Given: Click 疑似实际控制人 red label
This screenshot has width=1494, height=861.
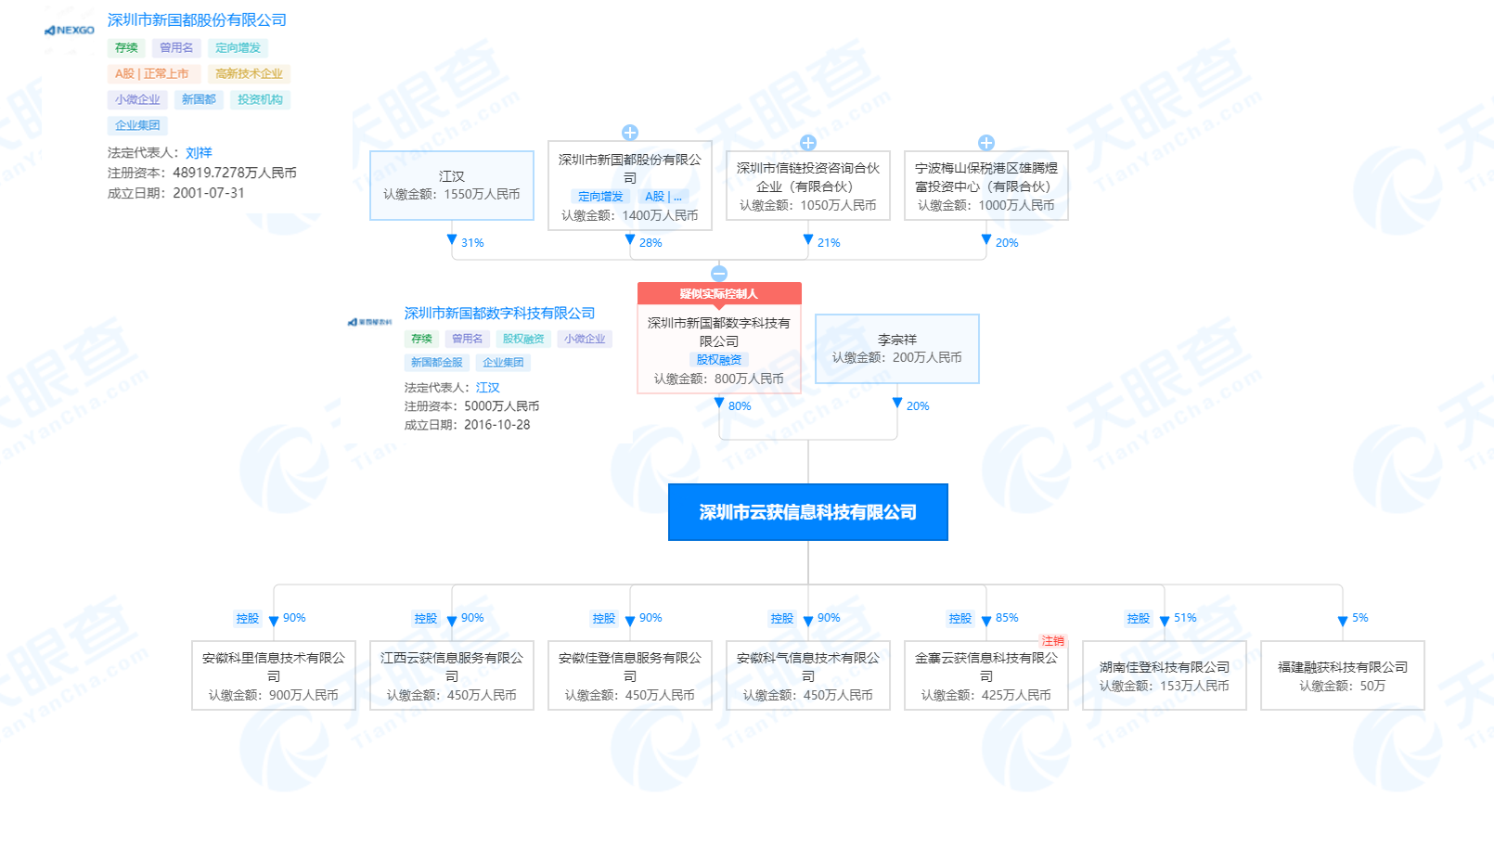Looking at the screenshot, I should coord(719,293).
